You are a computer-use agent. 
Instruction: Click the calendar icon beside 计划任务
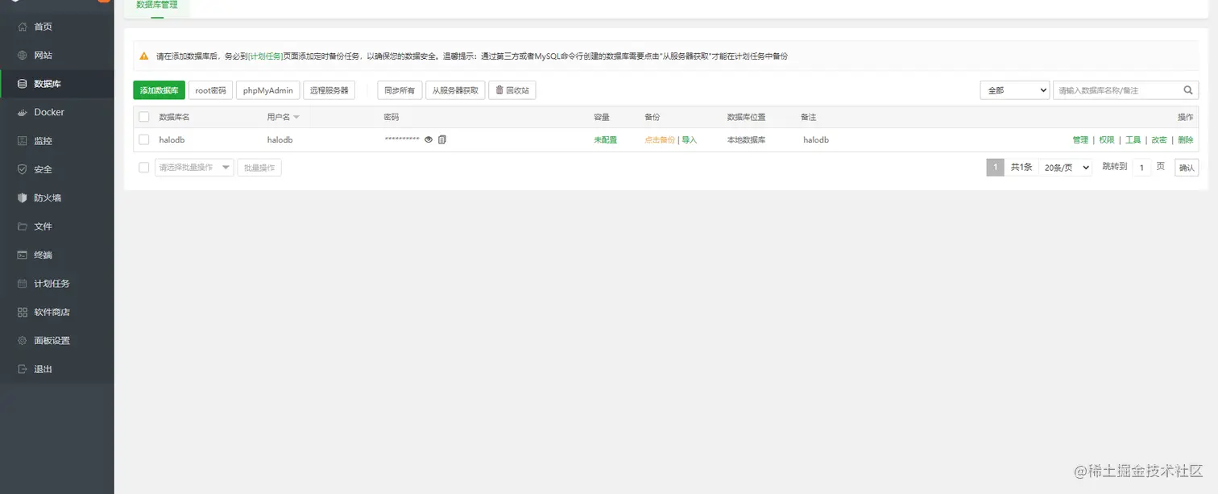click(23, 284)
